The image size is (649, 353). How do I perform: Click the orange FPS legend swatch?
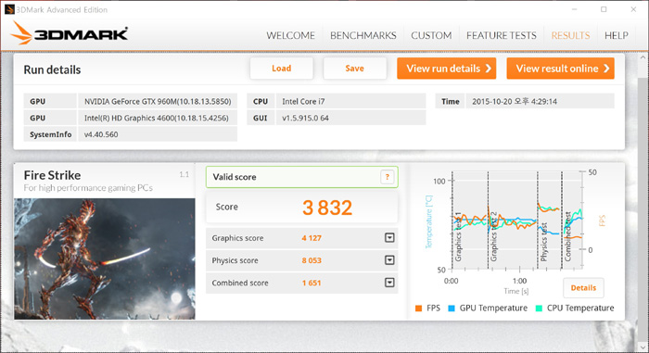click(418, 309)
